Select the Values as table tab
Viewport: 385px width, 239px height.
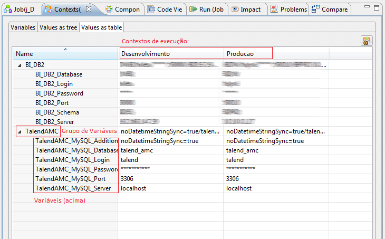point(101,27)
